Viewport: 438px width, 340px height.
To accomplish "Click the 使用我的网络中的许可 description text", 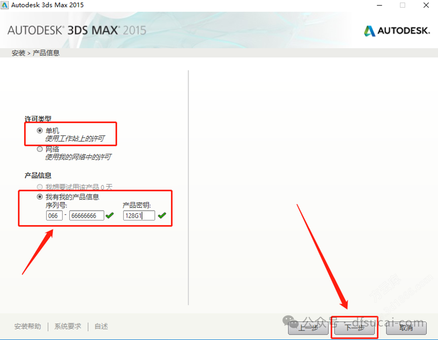I will pyautogui.click(x=78, y=157).
